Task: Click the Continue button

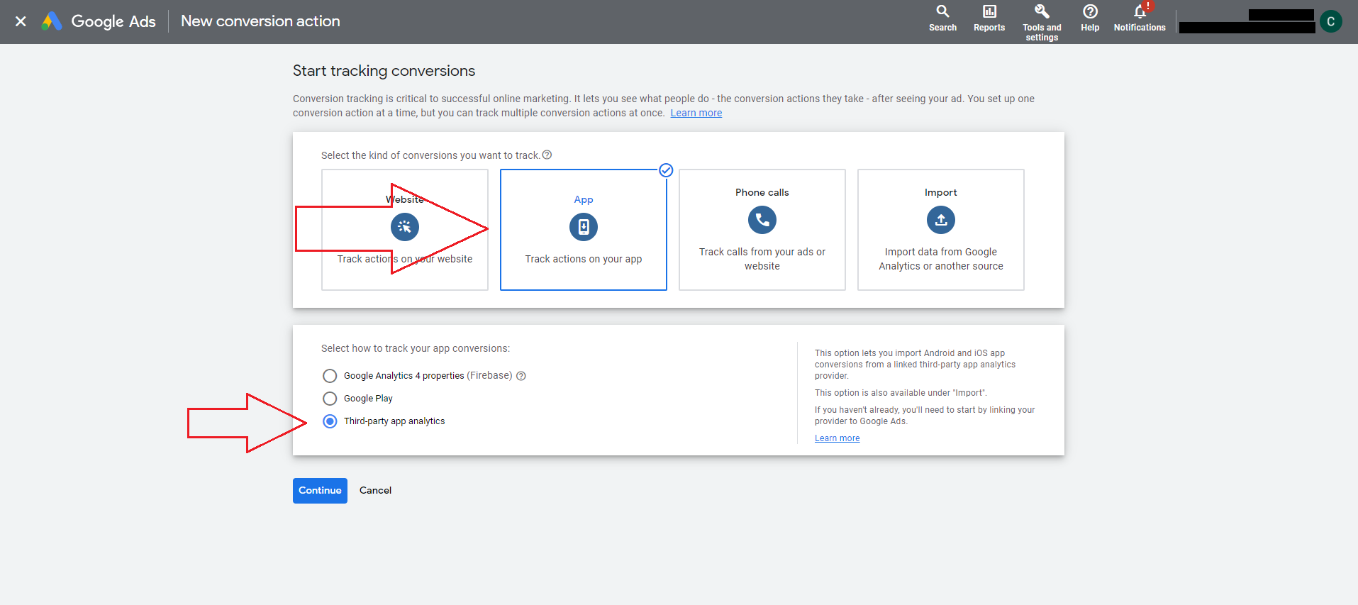Action: (x=320, y=491)
